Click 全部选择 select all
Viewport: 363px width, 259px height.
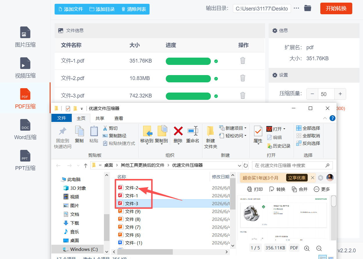coord(308,128)
